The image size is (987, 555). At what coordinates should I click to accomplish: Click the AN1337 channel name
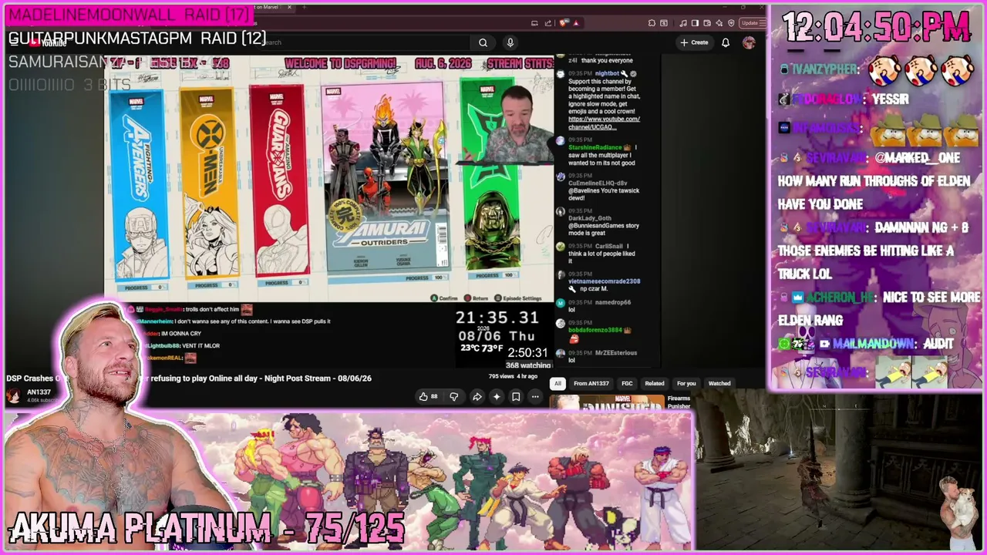tap(39, 392)
